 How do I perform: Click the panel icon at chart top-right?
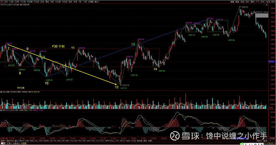click(x=267, y=5)
